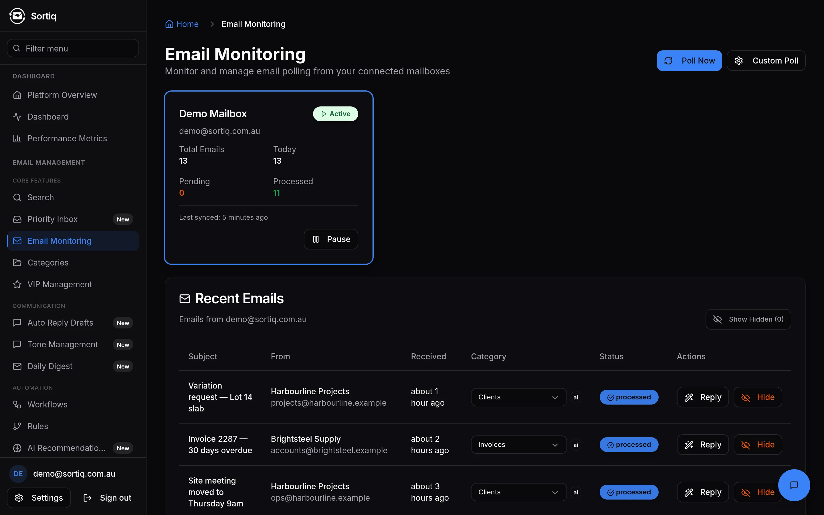The image size is (824, 515).
Task: Click projects@harbourline.example sender address
Action: 328,403
